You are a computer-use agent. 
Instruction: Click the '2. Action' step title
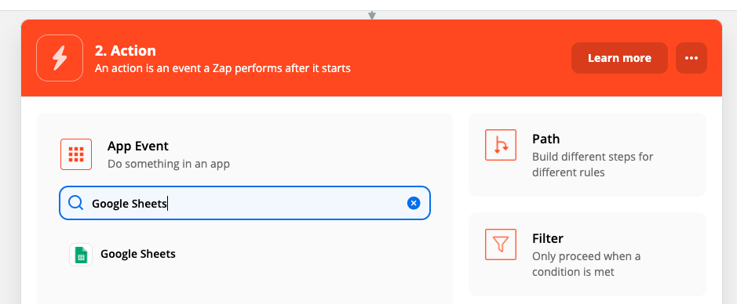125,51
